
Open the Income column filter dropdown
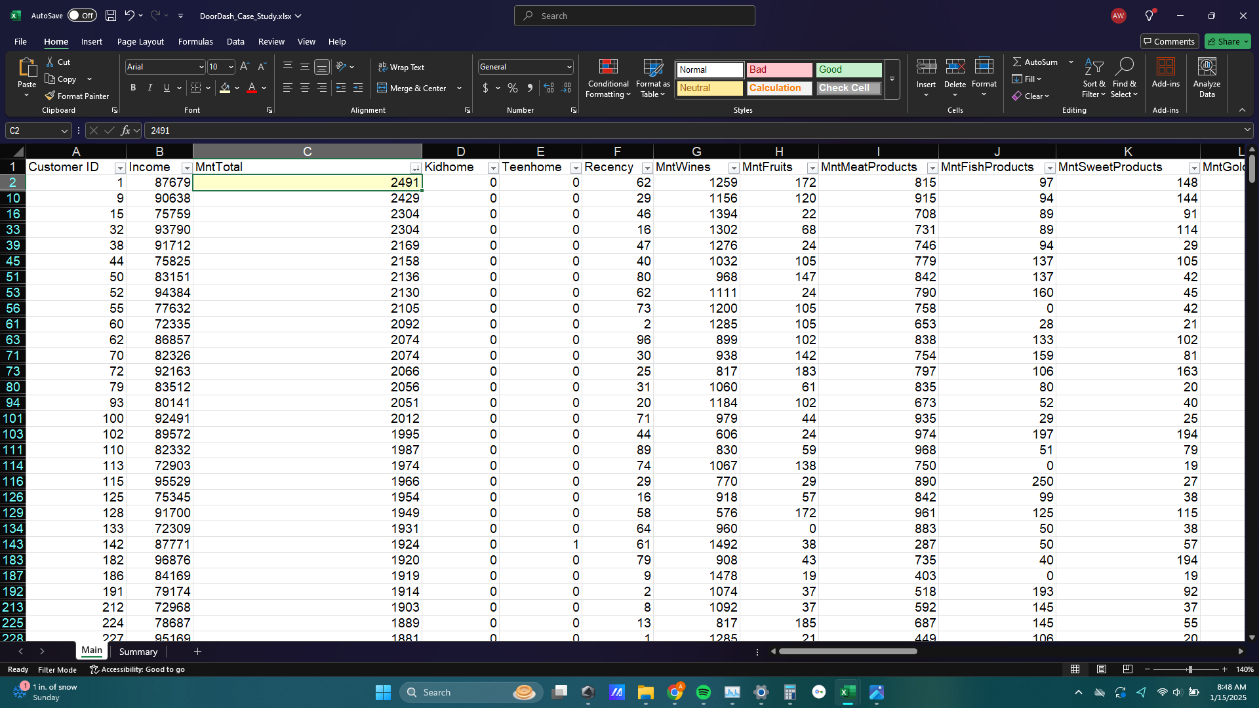(x=186, y=168)
